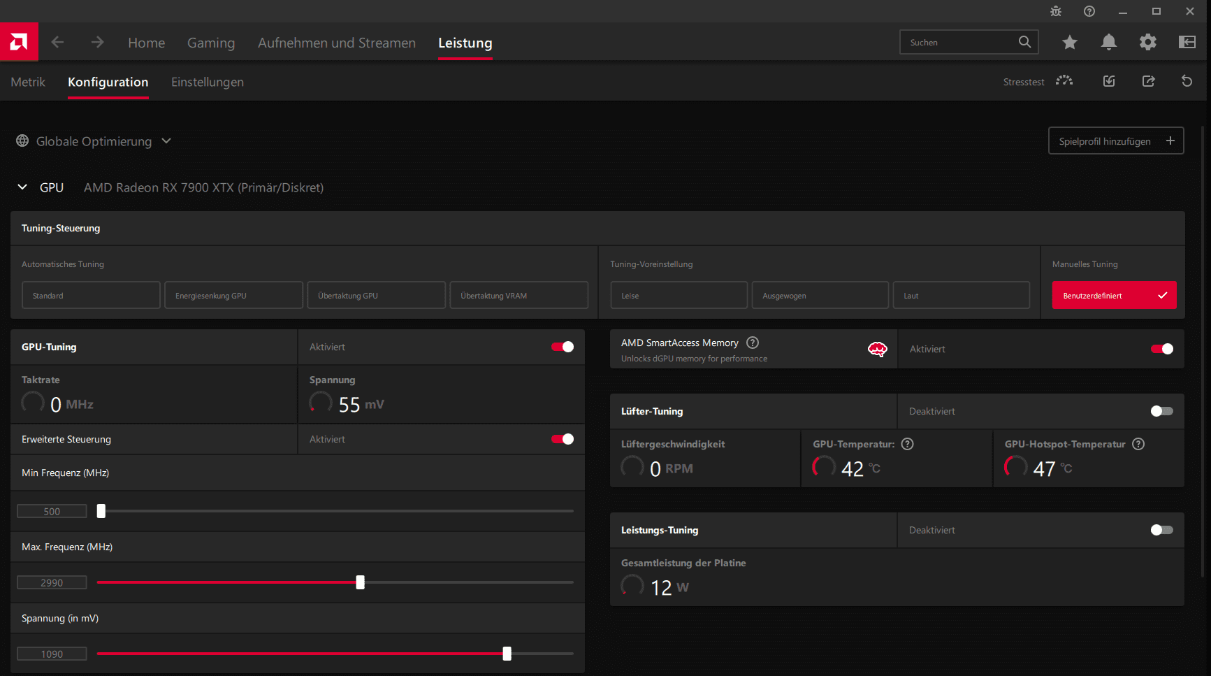The height and width of the screenshot is (676, 1211).
Task: Click the Max. Frequenz value field 2990
Action: [x=52, y=582]
